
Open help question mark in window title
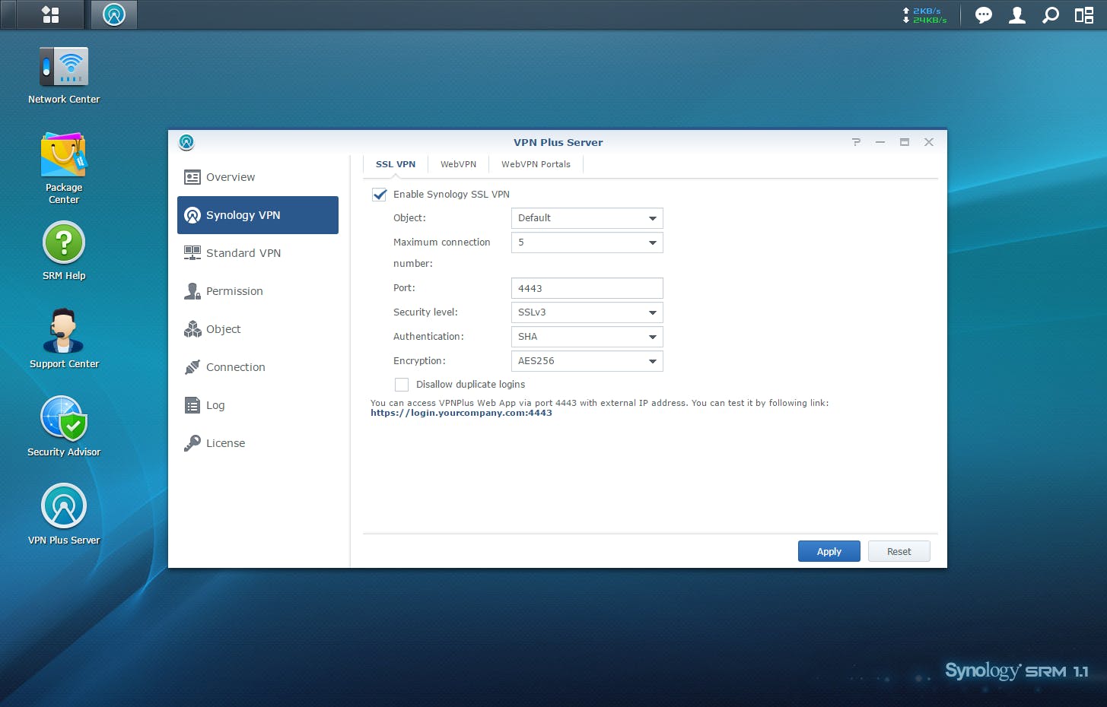click(x=856, y=142)
